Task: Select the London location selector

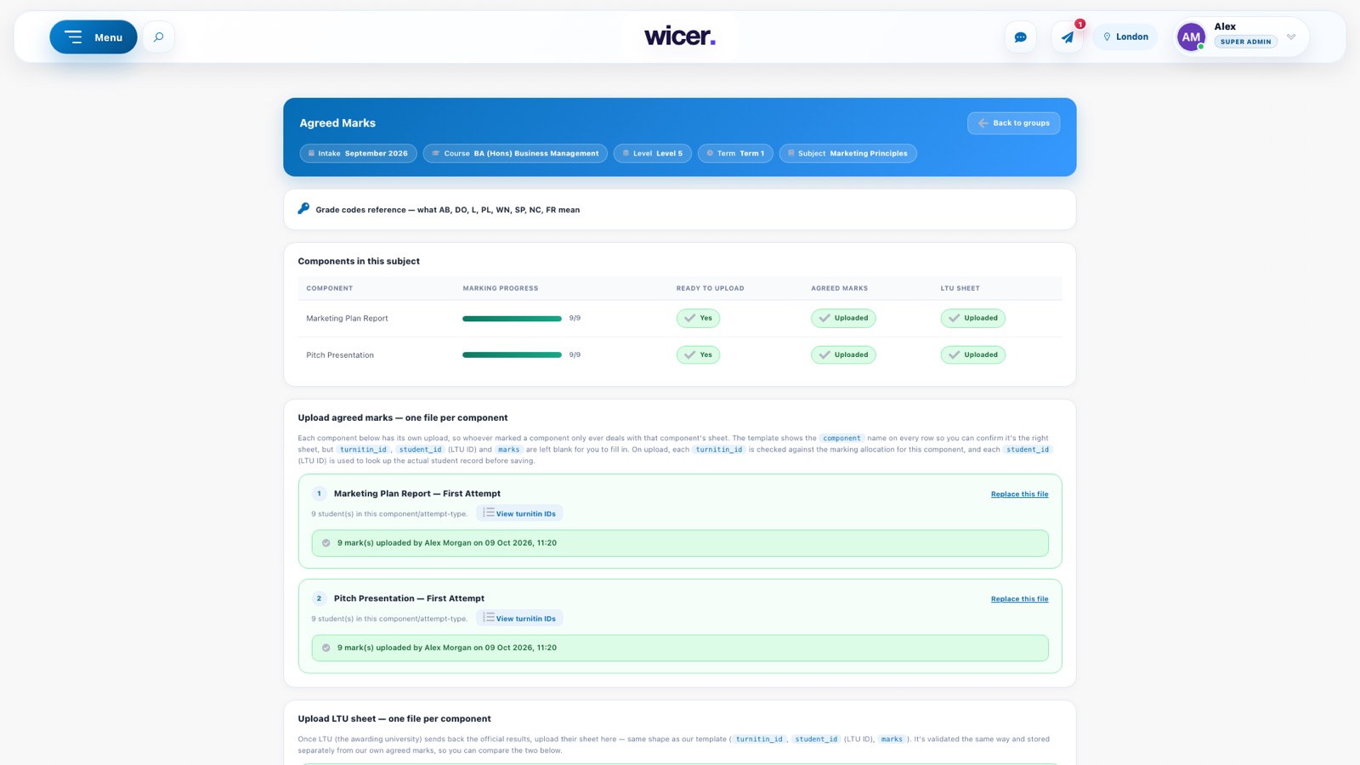Action: tap(1125, 37)
